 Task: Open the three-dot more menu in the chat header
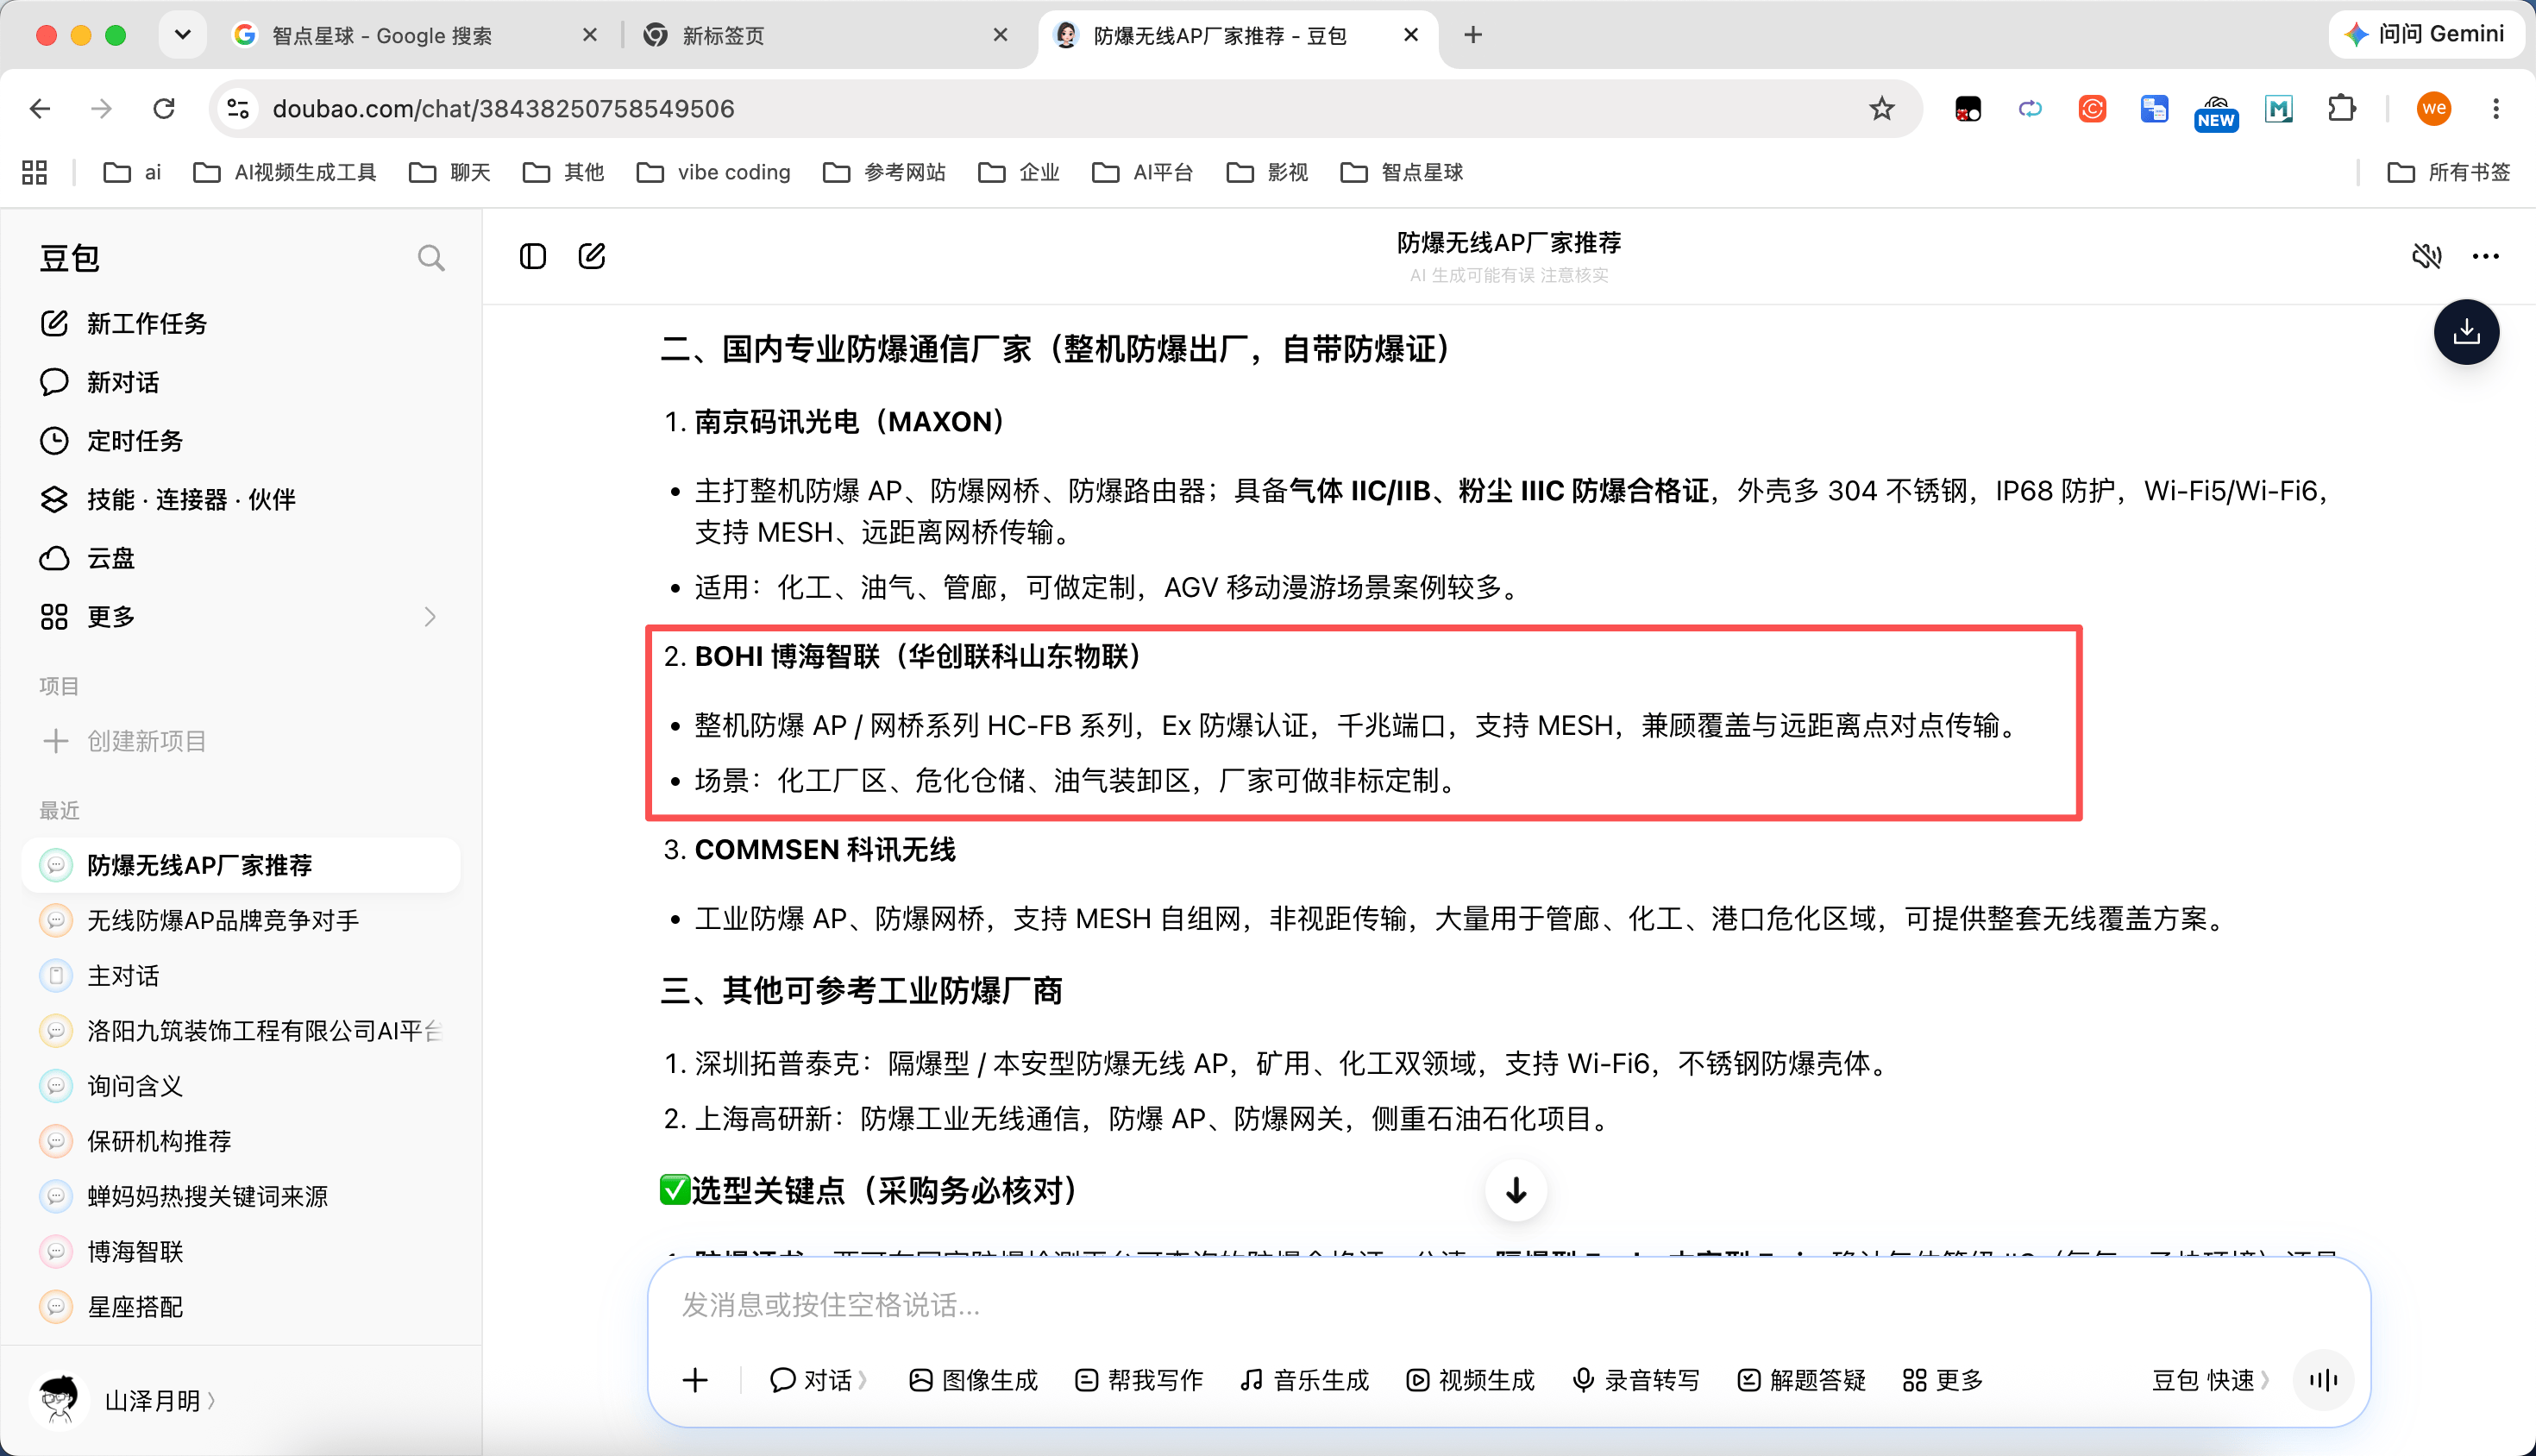click(x=2486, y=256)
